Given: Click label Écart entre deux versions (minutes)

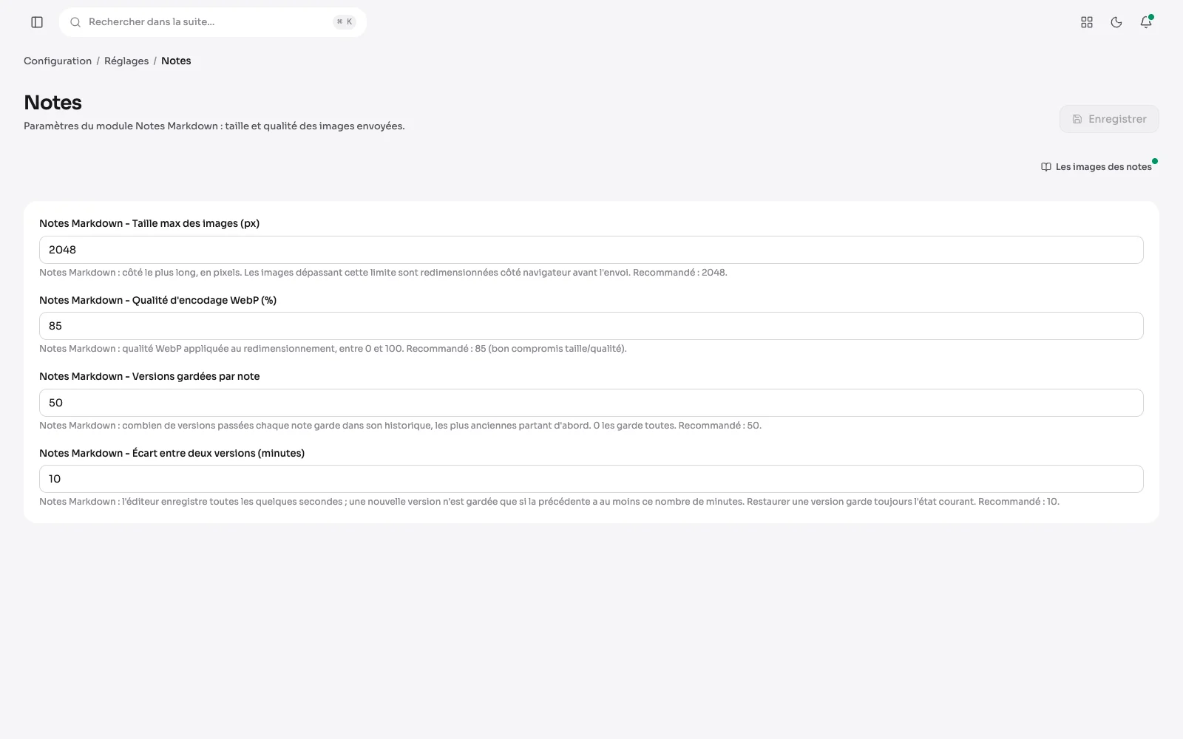Looking at the screenshot, I should point(172,453).
